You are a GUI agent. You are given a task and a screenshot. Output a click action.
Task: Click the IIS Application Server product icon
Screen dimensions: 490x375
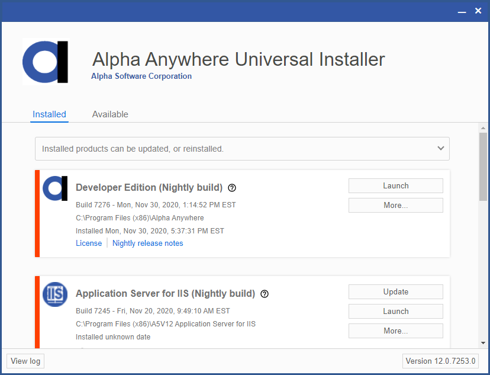tap(55, 294)
